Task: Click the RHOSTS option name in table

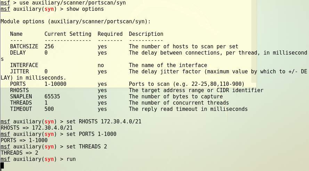Action: (19, 90)
